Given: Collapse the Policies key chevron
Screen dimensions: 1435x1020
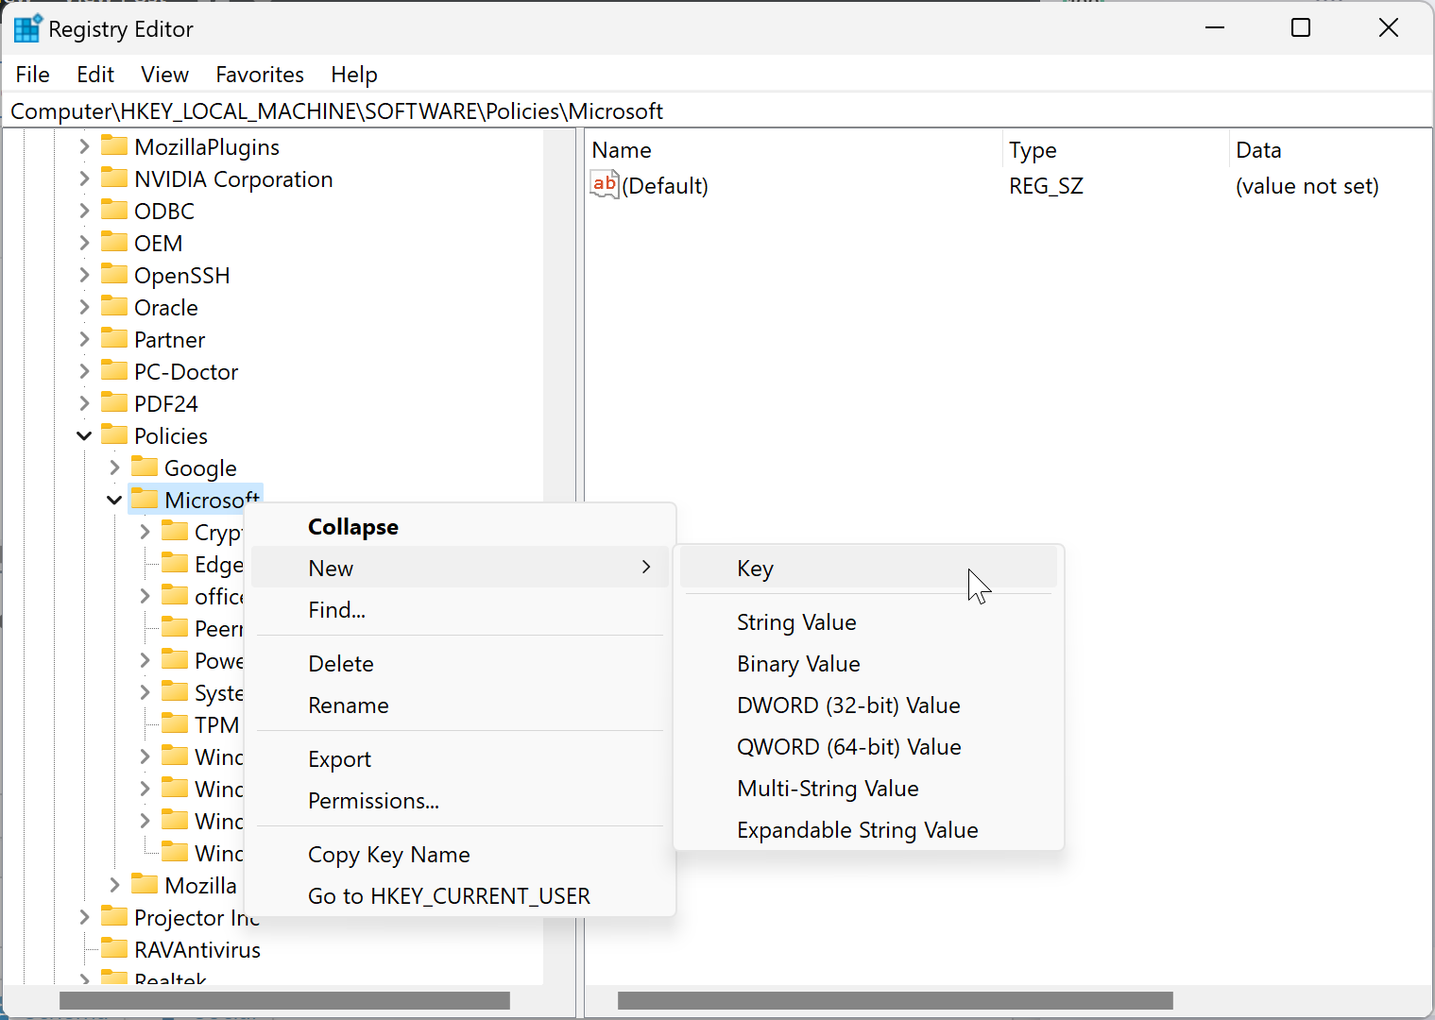Looking at the screenshot, I should pyautogui.click(x=84, y=435).
